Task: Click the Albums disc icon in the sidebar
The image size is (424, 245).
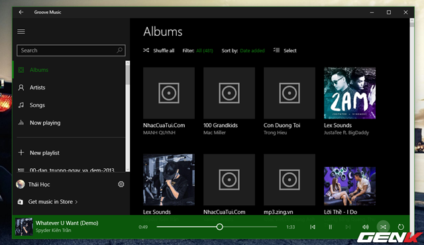Action: pyautogui.click(x=21, y=70)
